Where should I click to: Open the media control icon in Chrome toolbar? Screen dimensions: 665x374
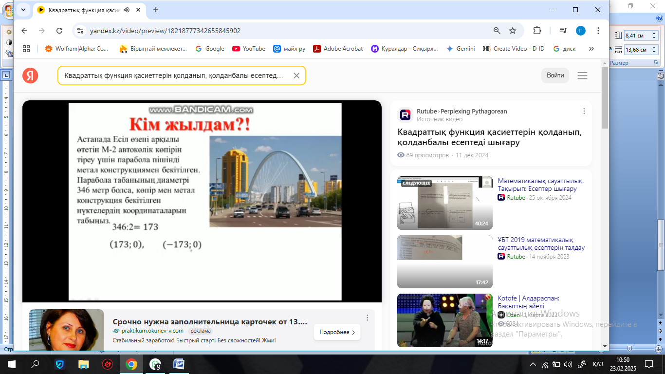(563, 31)
